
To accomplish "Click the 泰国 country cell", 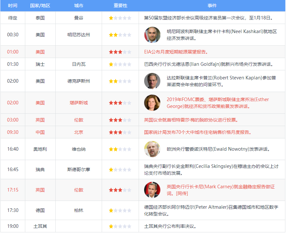I will 40,18.
